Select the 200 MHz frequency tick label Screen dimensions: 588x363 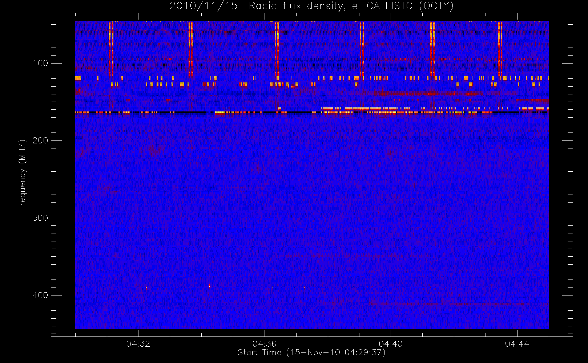[40, 140]
